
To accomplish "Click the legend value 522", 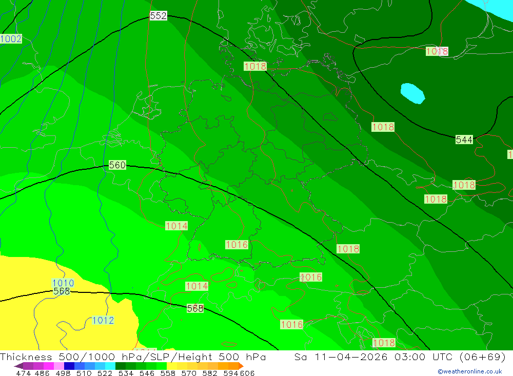I will (x=105, y=373).
